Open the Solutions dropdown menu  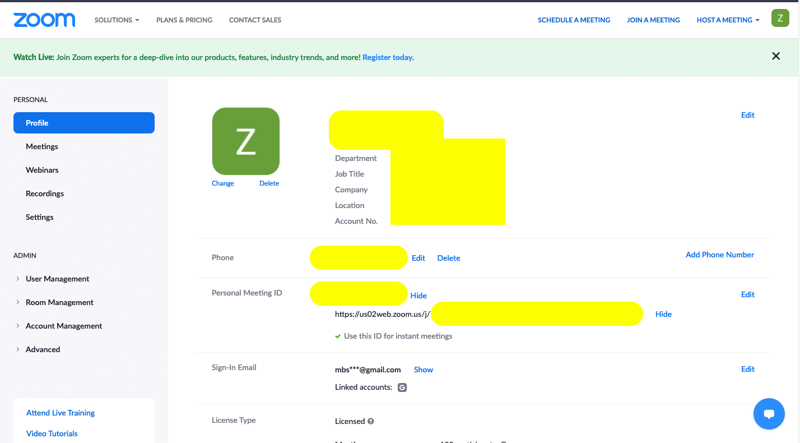(117, 20)
